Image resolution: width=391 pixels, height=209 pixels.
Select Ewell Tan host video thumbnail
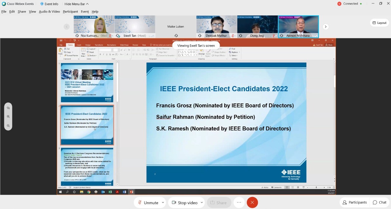[135, 27]
